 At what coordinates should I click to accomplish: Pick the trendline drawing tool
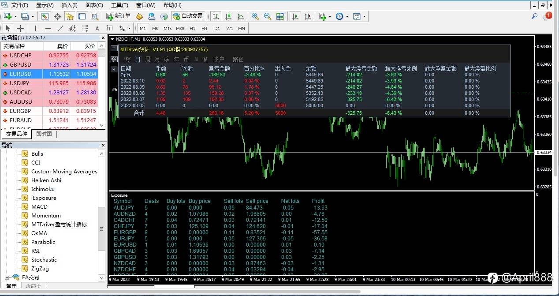click(x=60, y=29)
